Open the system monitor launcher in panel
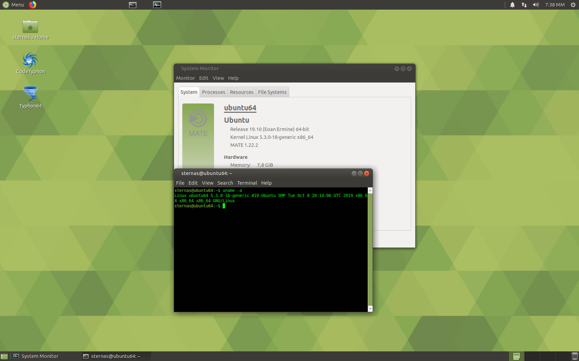The height and width of the screenshot is (361, 579). point(157,5)
